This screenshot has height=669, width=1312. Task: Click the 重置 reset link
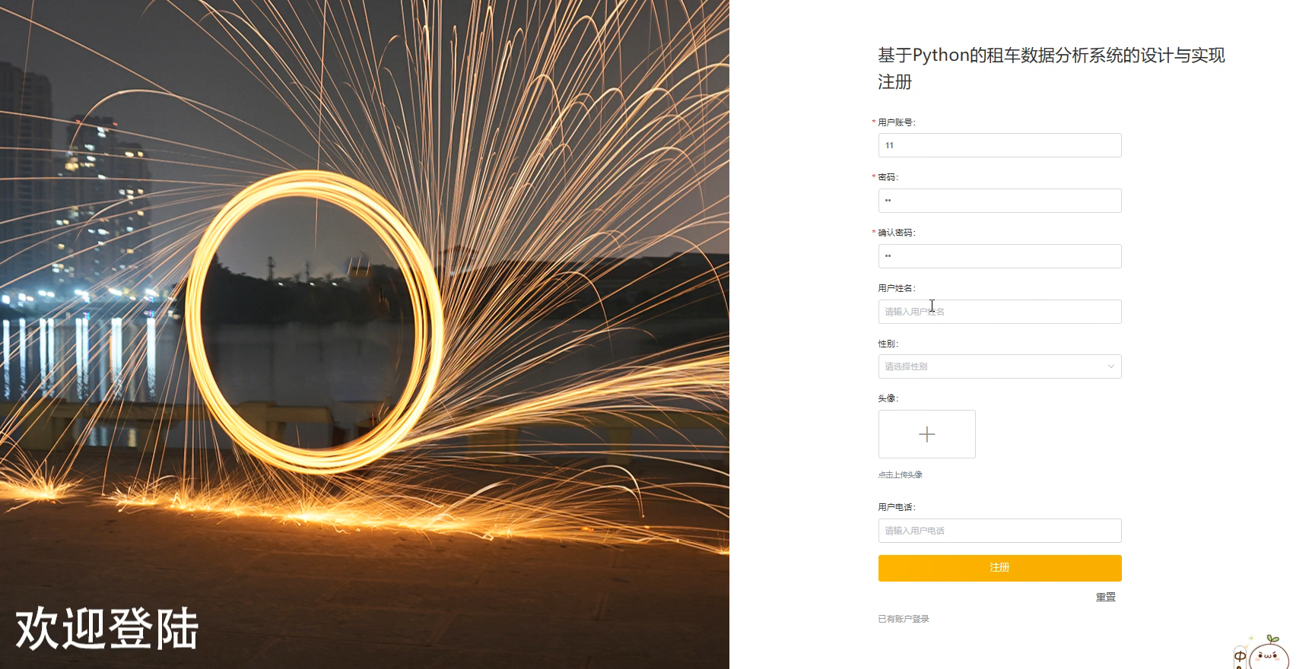click(x=1105, y=597)
